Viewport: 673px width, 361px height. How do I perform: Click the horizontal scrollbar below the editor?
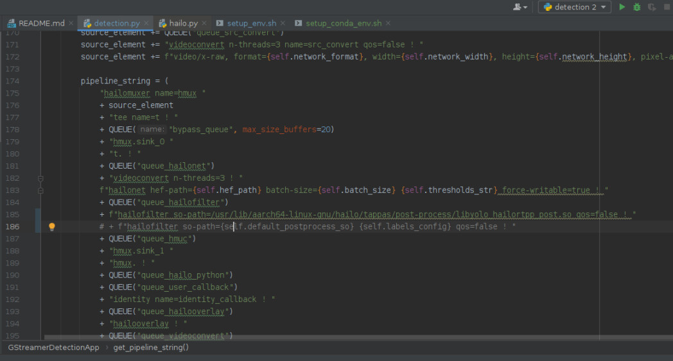(321, 337)
